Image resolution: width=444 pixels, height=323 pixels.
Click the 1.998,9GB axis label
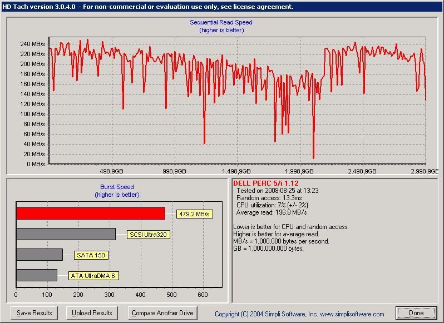pos(299,171)
